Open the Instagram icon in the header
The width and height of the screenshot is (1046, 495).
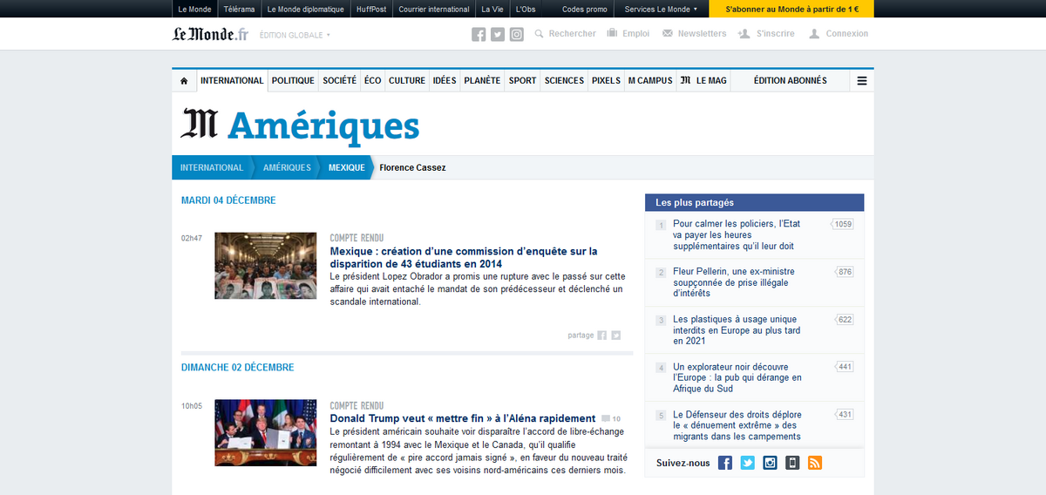(517, 34)
